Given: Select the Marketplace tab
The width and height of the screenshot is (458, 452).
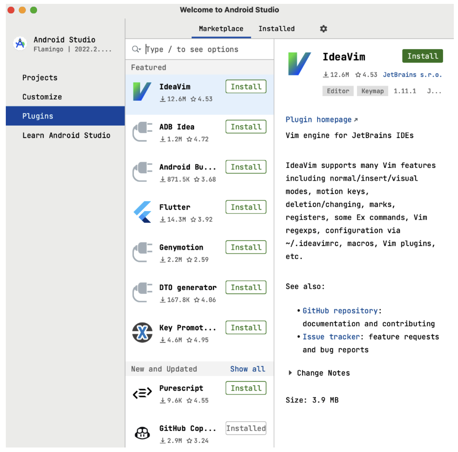Looking at the screenshot, I should 221,29.
